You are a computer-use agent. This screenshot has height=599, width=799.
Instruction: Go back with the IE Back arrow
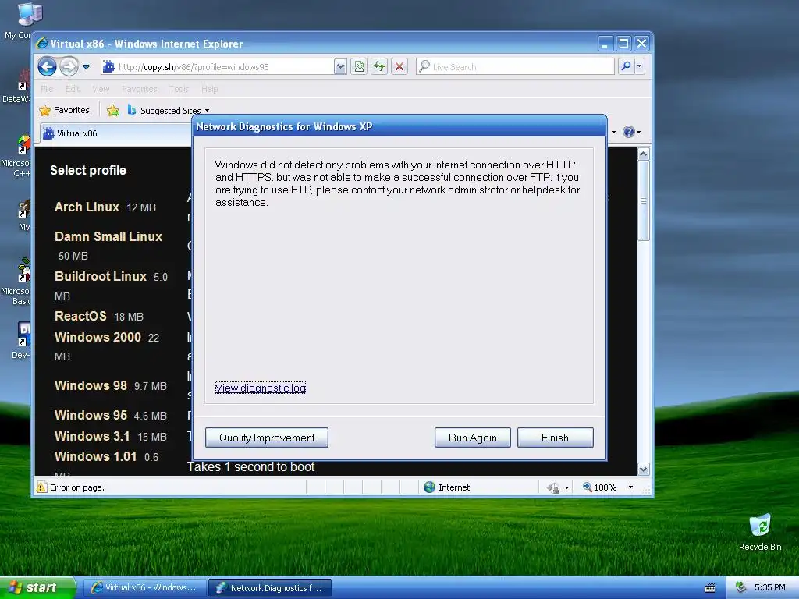(x=47, y=67)
